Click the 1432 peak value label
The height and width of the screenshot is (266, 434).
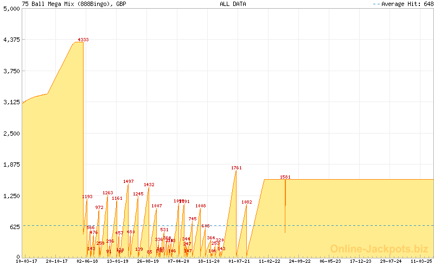(149, 185)
